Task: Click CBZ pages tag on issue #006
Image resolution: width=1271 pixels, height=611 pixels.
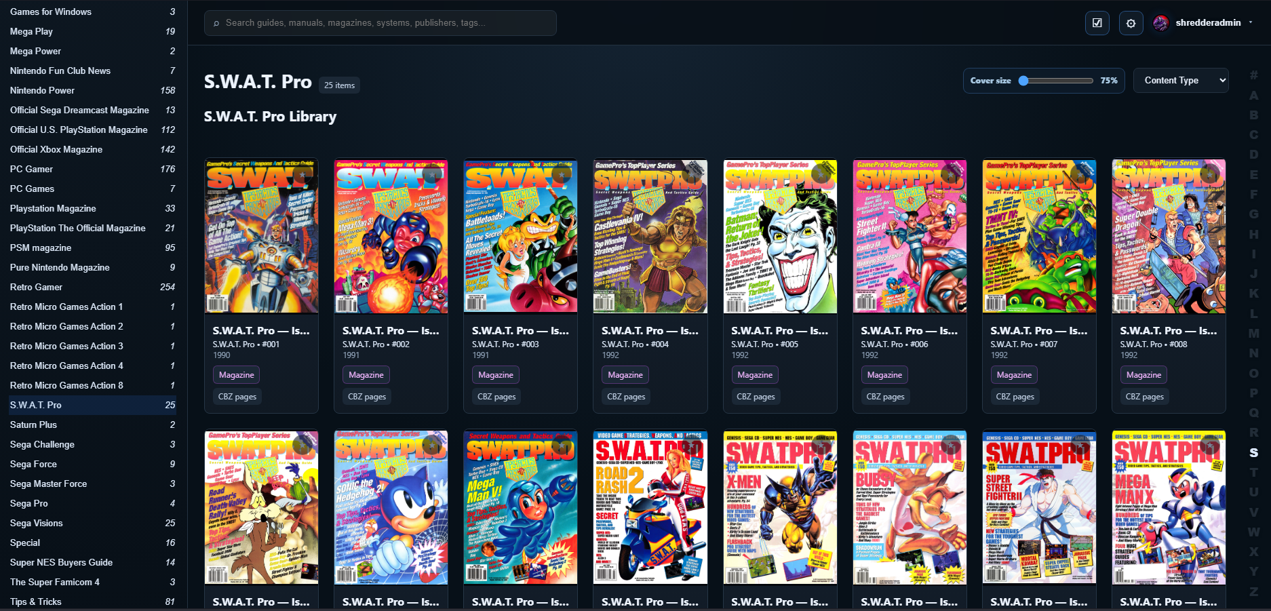Action: coord(885,397)
